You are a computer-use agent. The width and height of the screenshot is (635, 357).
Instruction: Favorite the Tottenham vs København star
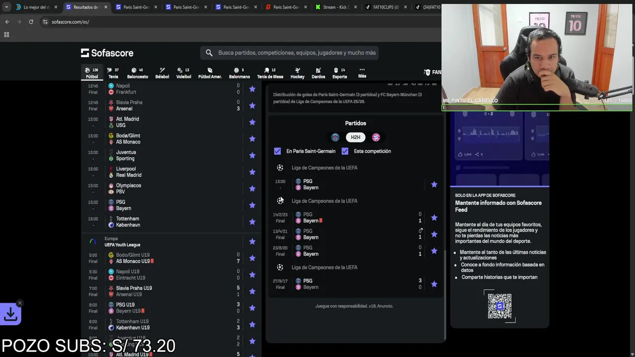(x=252, y=222)
